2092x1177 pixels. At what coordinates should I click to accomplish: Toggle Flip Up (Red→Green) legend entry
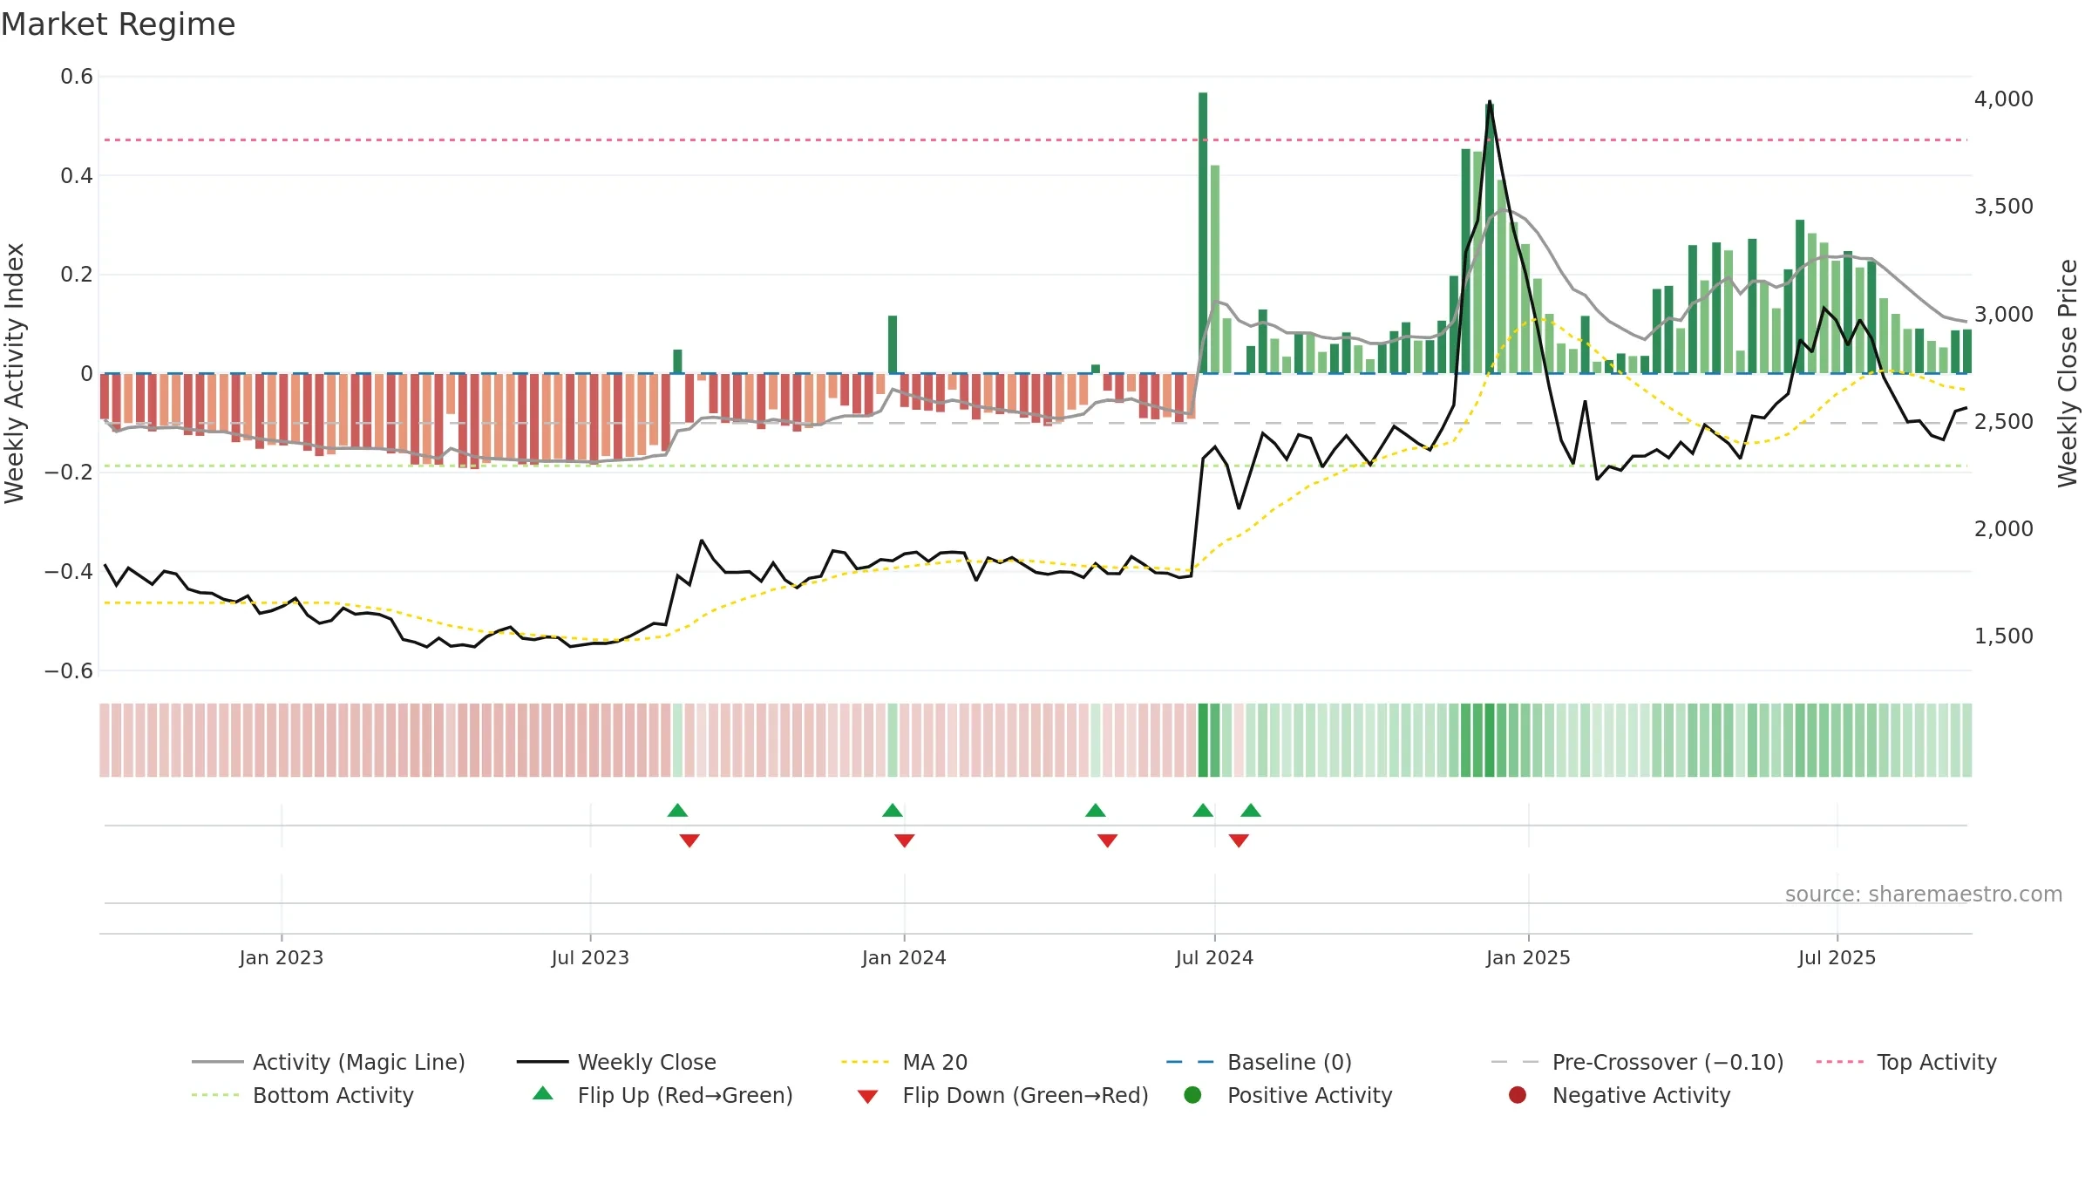(x=662, y=1095)
